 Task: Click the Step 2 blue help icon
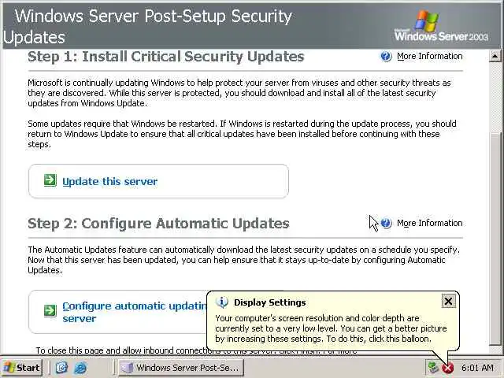386,223
